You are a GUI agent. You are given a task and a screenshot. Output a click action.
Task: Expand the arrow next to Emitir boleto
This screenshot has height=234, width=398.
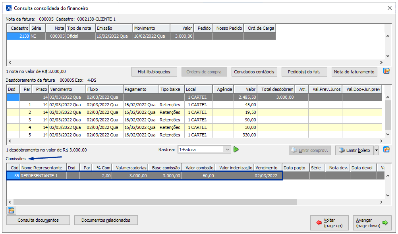(377, 150)
